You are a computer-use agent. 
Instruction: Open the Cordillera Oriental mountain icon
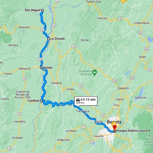[x=95, y=73]
